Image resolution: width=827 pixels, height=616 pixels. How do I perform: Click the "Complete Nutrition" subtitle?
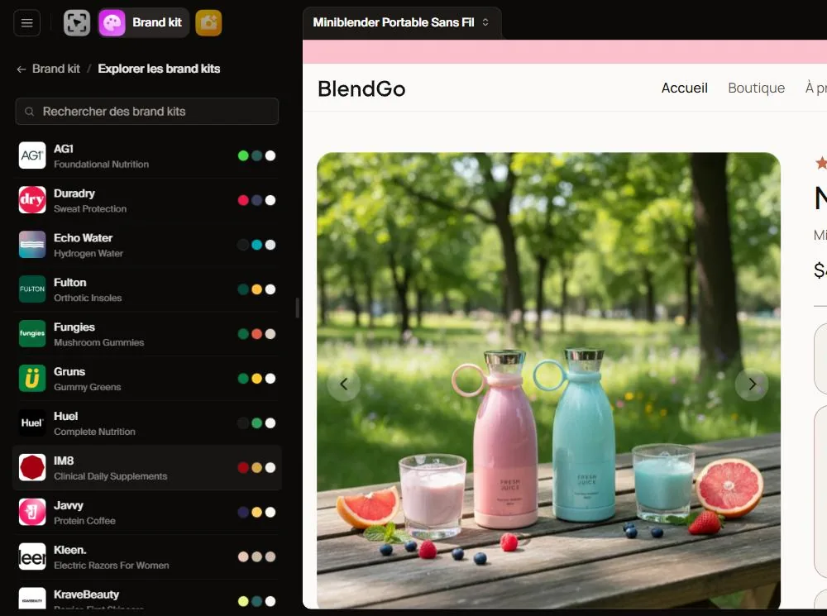pos(94,432)
